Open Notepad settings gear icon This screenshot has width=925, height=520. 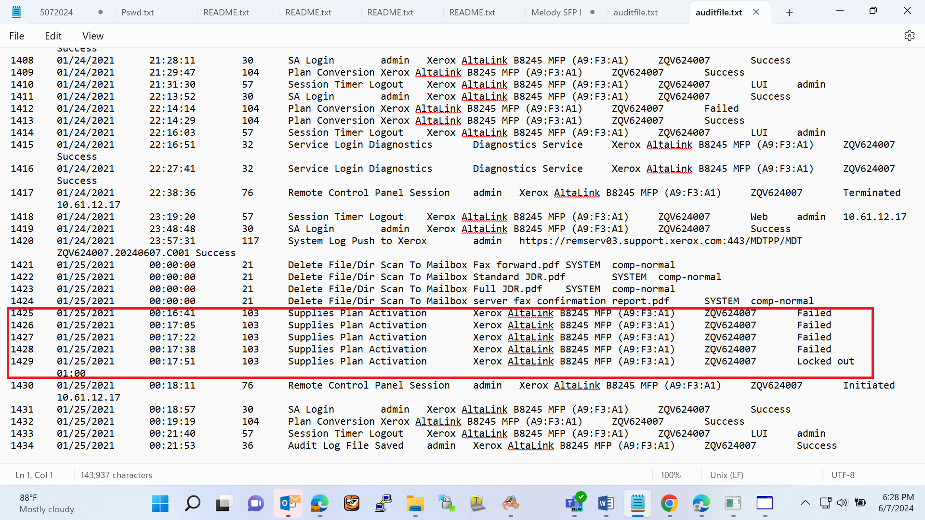pos(909,36)
